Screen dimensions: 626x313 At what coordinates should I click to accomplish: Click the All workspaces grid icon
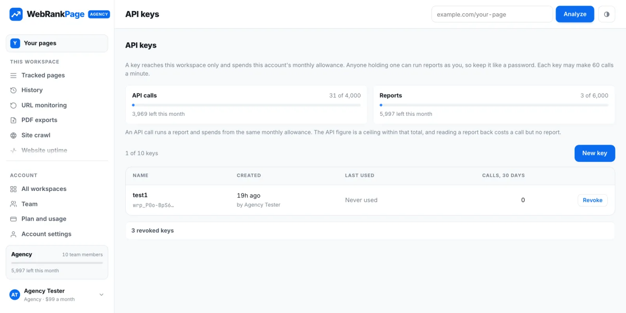(13, 189)
